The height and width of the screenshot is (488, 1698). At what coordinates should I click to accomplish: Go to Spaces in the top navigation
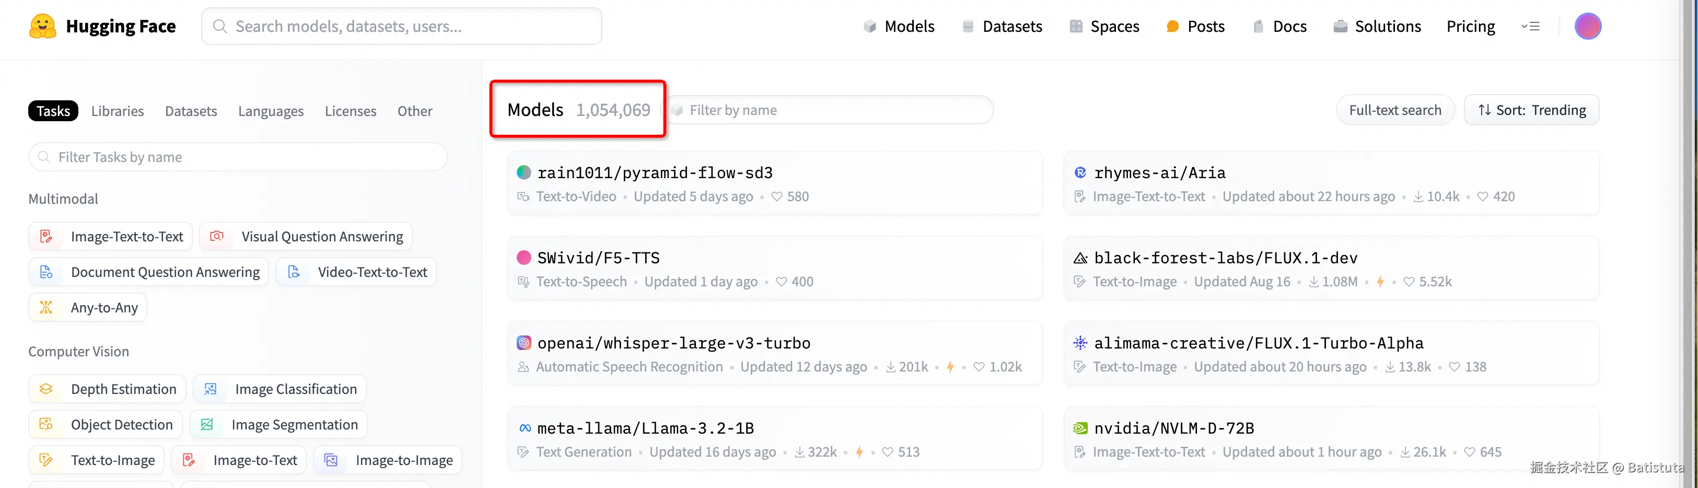1104,26
